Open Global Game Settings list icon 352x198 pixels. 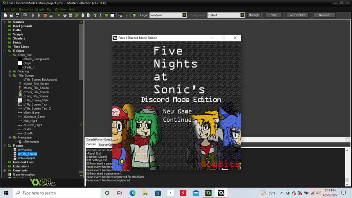120,15
